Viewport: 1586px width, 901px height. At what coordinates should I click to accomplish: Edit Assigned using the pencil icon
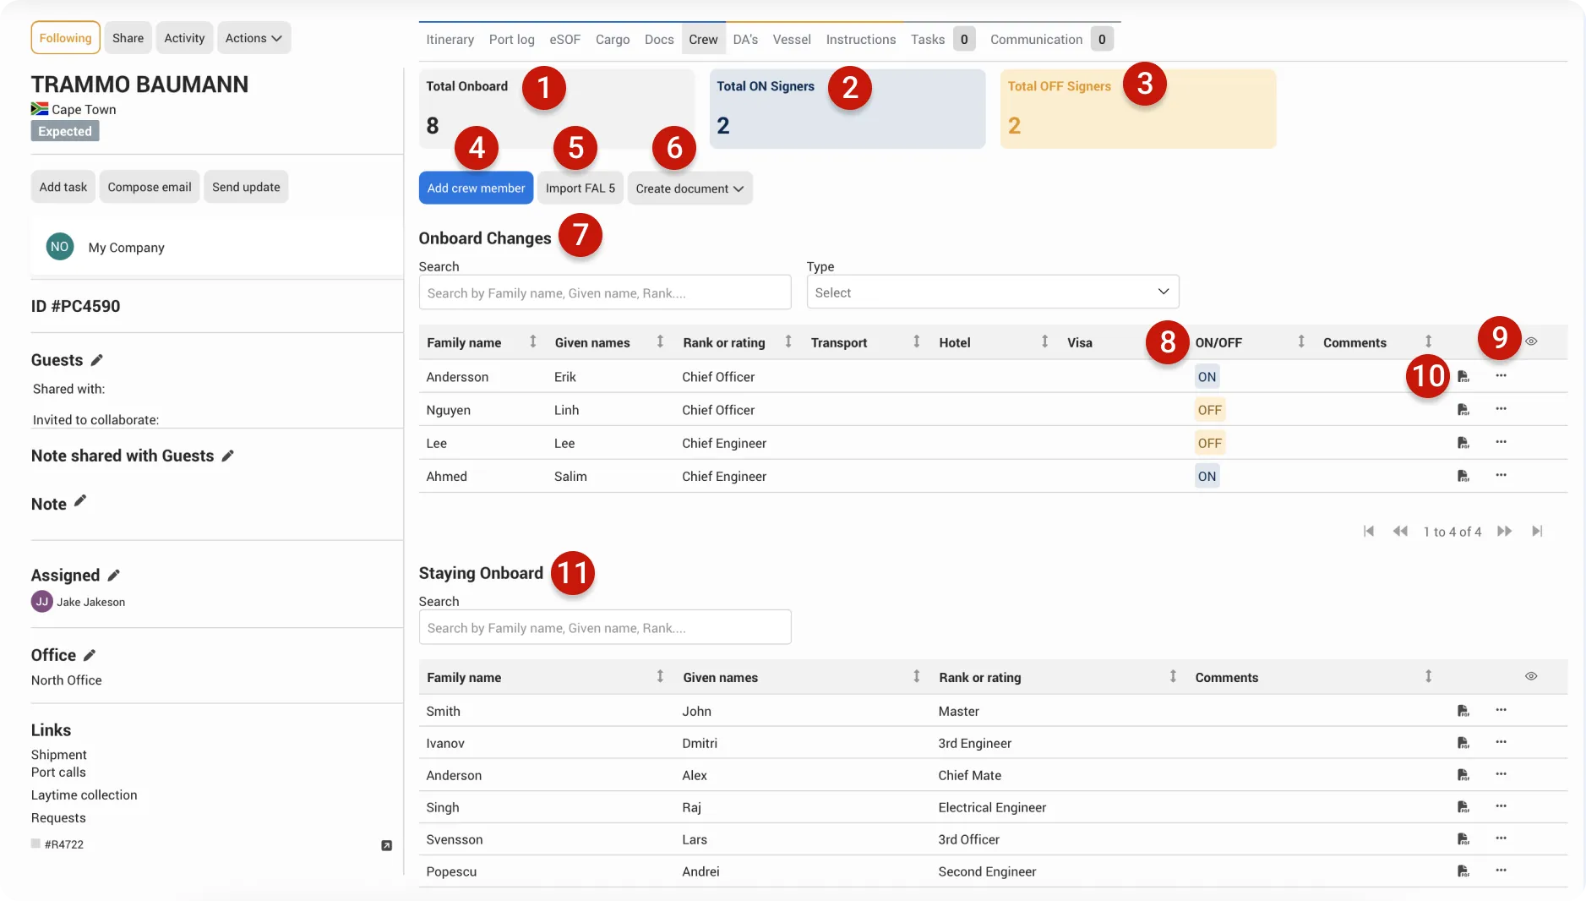114,576
